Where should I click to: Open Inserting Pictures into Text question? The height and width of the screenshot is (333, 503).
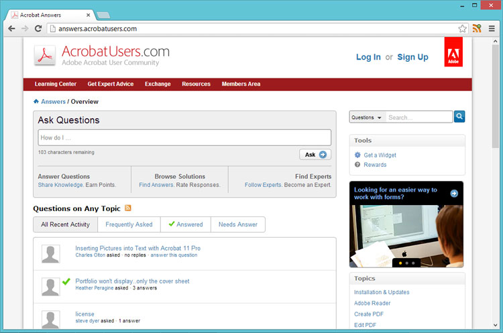pyautogui.click(x=138, y=248)
